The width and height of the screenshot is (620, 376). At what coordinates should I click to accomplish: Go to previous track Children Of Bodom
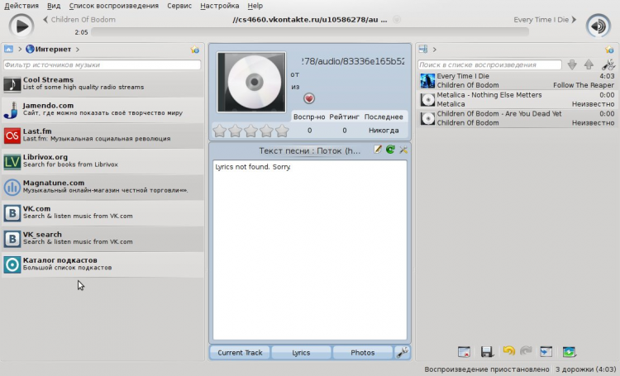click(79, 19)
